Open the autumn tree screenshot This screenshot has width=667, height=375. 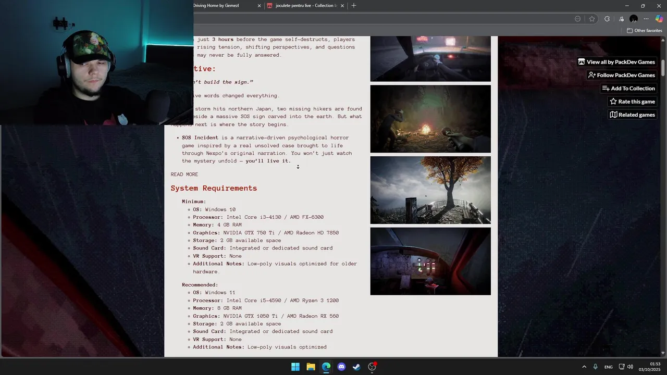click(430, 190)
